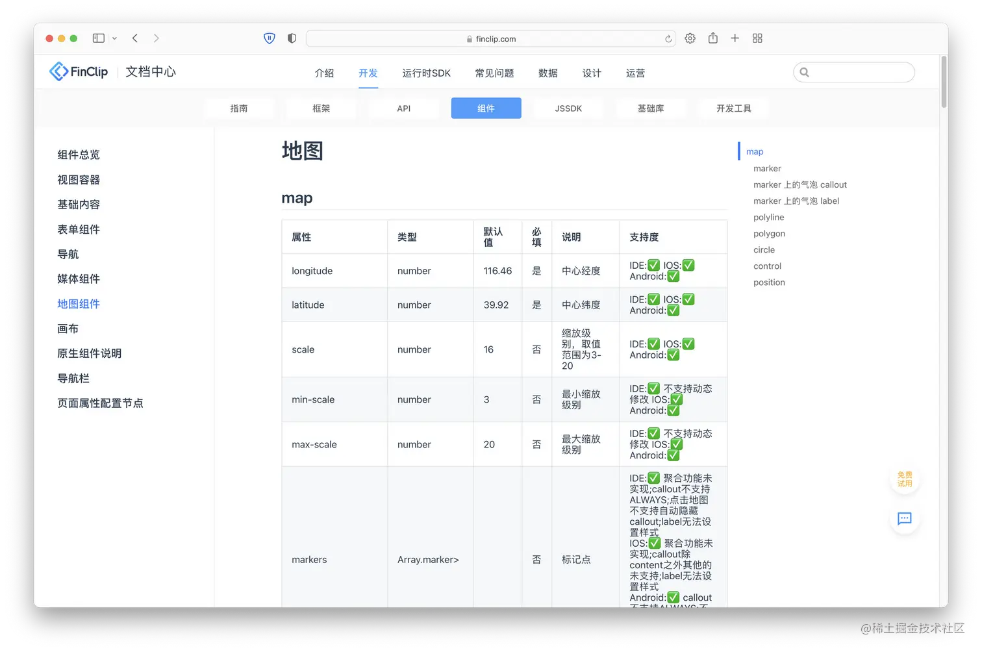Jump to position in the page outline
982x652 pixels.
click(x=770, y=282)
